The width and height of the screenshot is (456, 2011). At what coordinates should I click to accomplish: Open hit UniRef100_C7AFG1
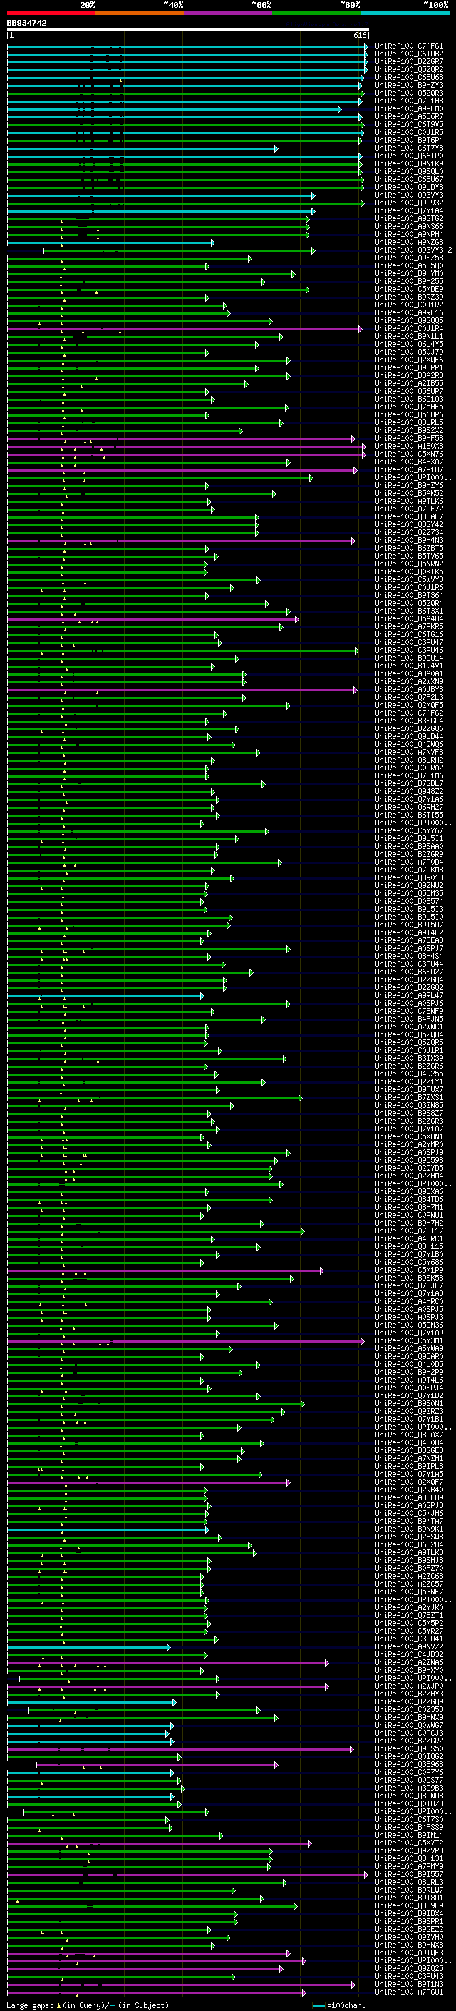pyautogui.click(x=408, y=46)
